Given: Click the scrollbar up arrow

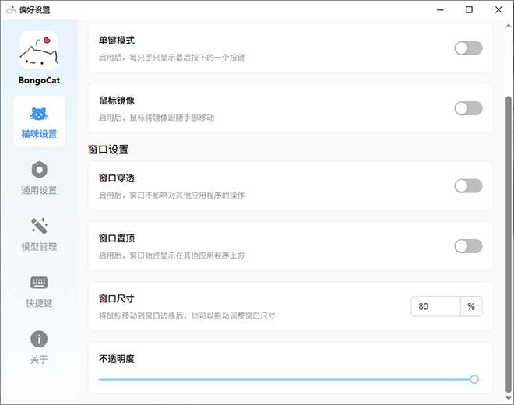Looking at the screenshot, I should click(509, 25).
